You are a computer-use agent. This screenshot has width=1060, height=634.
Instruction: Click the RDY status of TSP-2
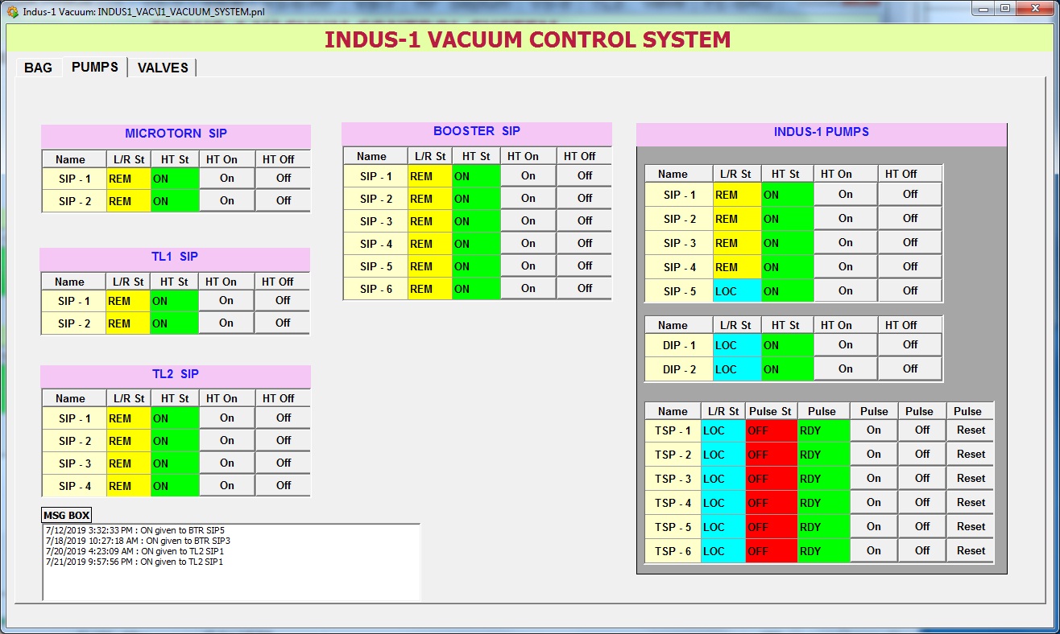(823, 454)
